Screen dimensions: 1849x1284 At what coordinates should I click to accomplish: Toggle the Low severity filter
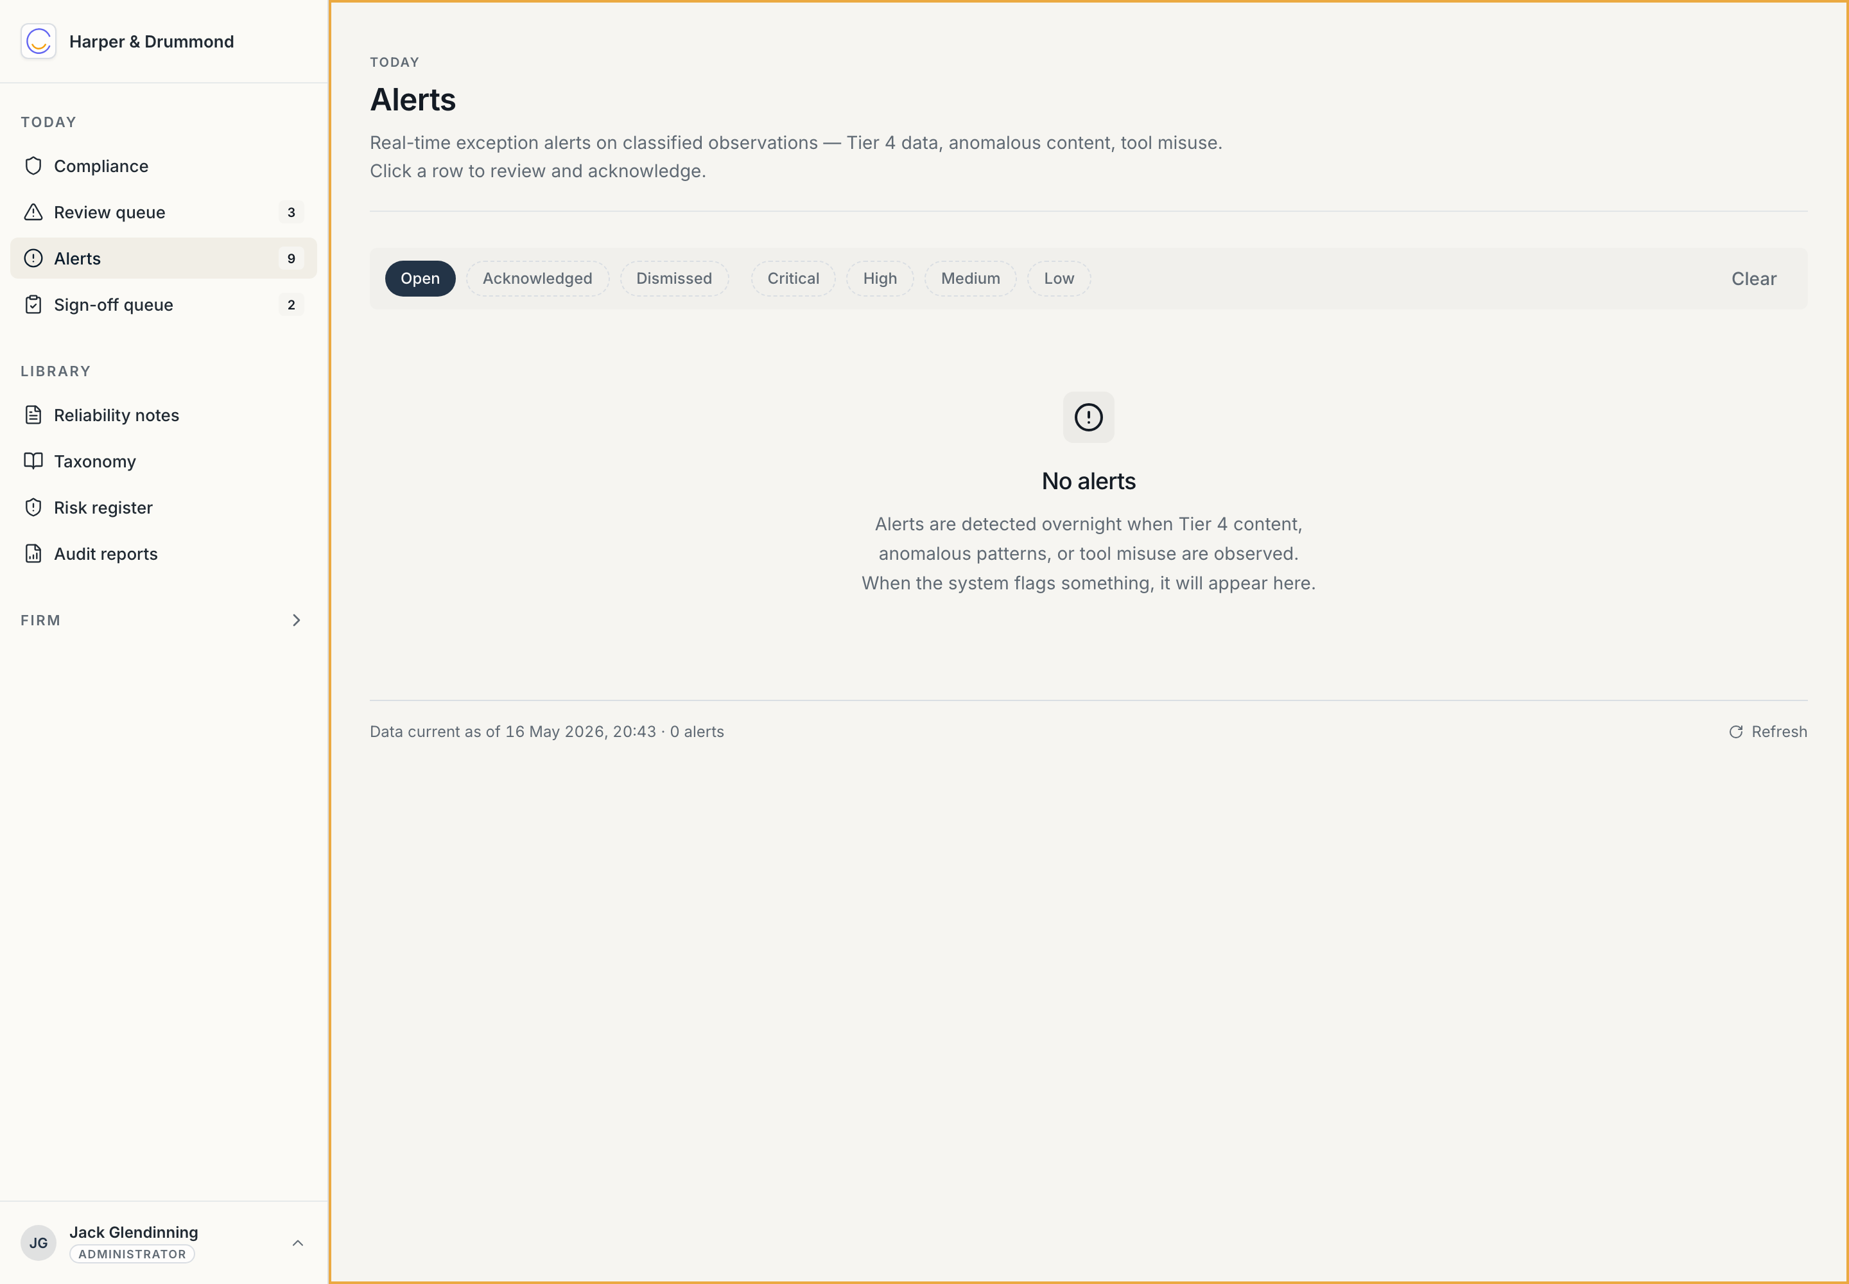(1059, 279)
